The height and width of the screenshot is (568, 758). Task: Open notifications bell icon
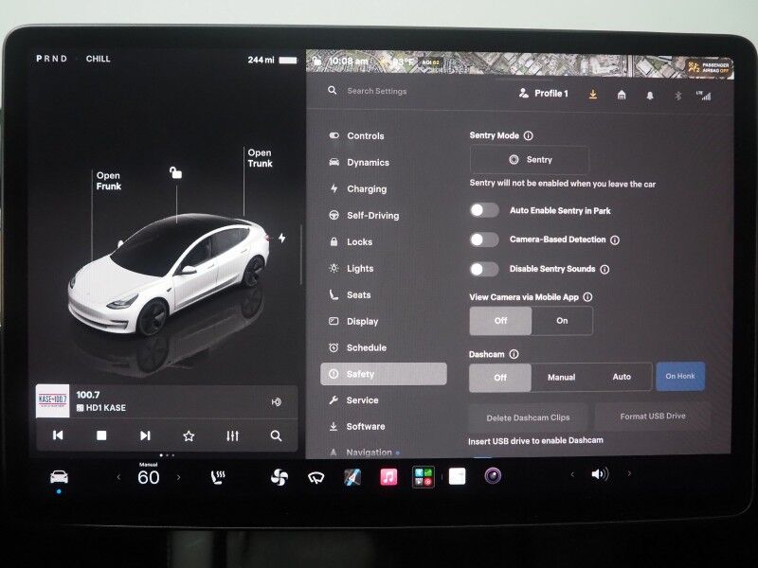[650, 96]
